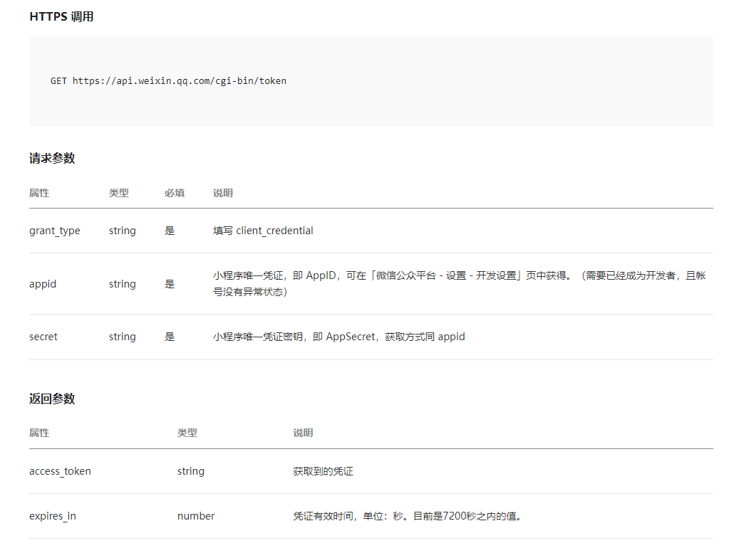Select the GET request URL in code block
The height and width of the screenshot is (558, 734).
coord(167,80)
